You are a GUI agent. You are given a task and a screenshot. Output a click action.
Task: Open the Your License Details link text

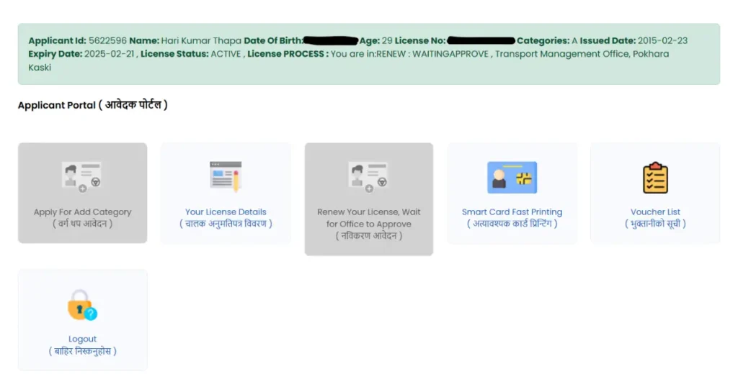[x=226, y=211]
